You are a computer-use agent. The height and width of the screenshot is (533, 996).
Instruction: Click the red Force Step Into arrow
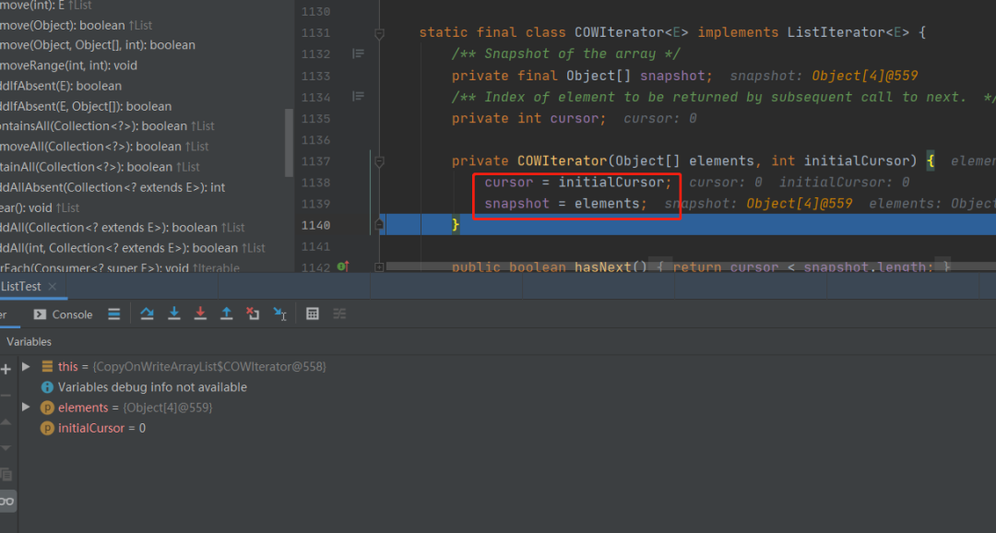click(x=200, y=314)
